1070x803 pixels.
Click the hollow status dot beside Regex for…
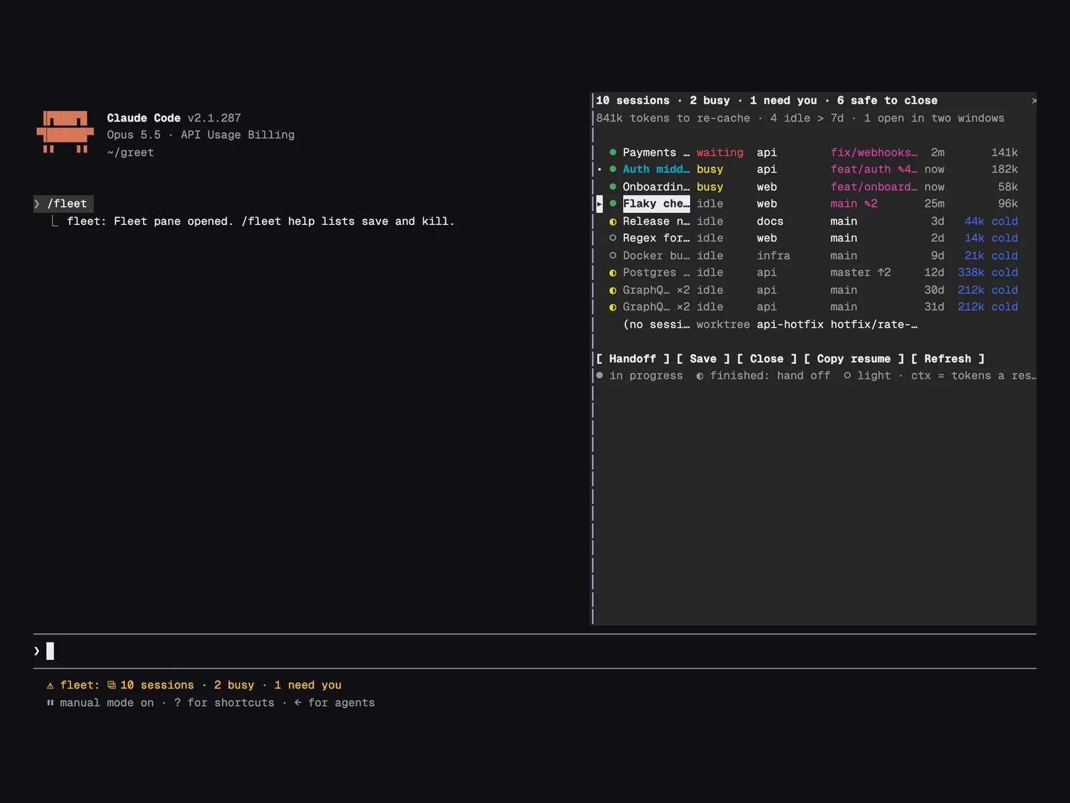coord(613,238)
